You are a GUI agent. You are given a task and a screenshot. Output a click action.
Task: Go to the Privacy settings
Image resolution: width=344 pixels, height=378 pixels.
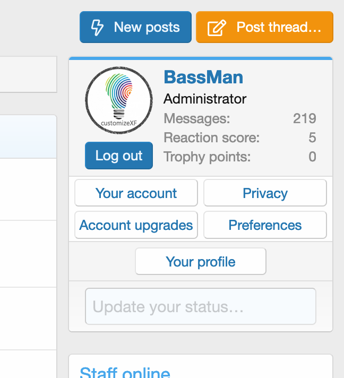click(265, 193)
